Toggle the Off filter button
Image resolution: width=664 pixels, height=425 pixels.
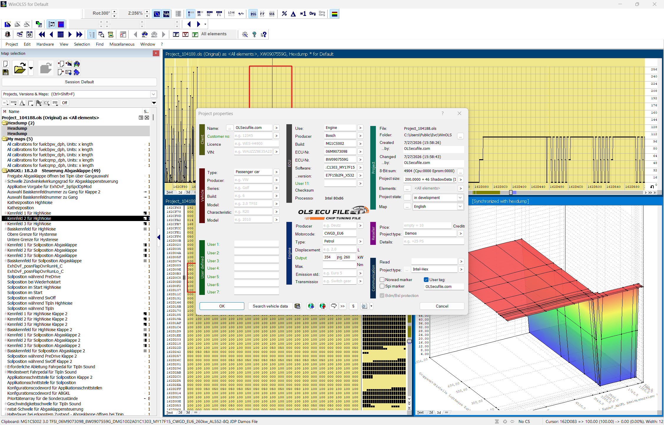pos(64,103)
